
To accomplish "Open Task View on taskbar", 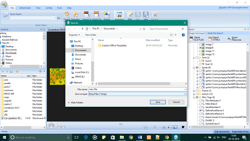I will click(77, 137).
